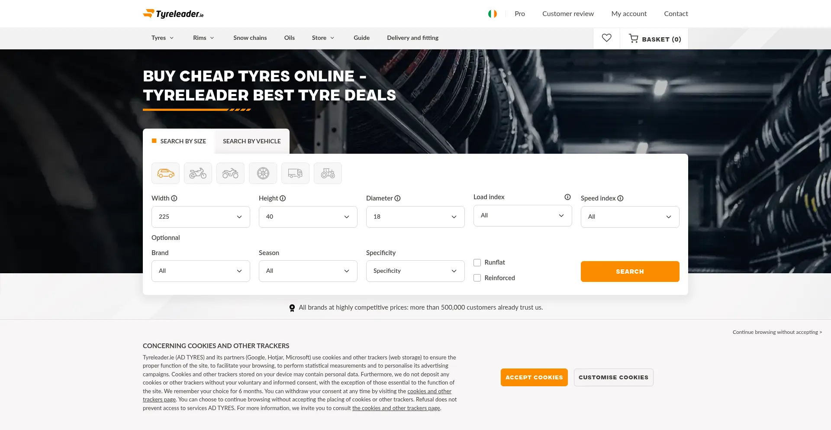831x430 pixels.
Task: Open the Width dropdown showing 225
Action: coord(200,217)
